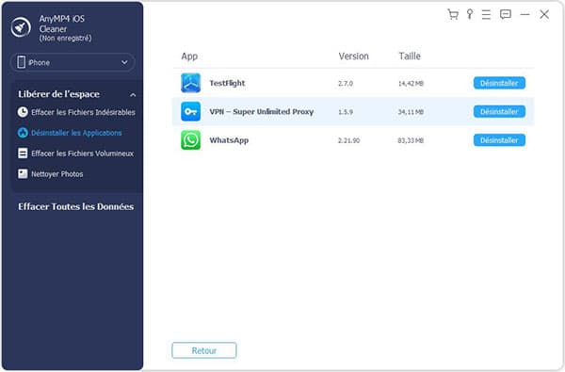Screen dimensions: 565x372
Task: Open the hamburger menu icon
Action: (x=486, y=15)
